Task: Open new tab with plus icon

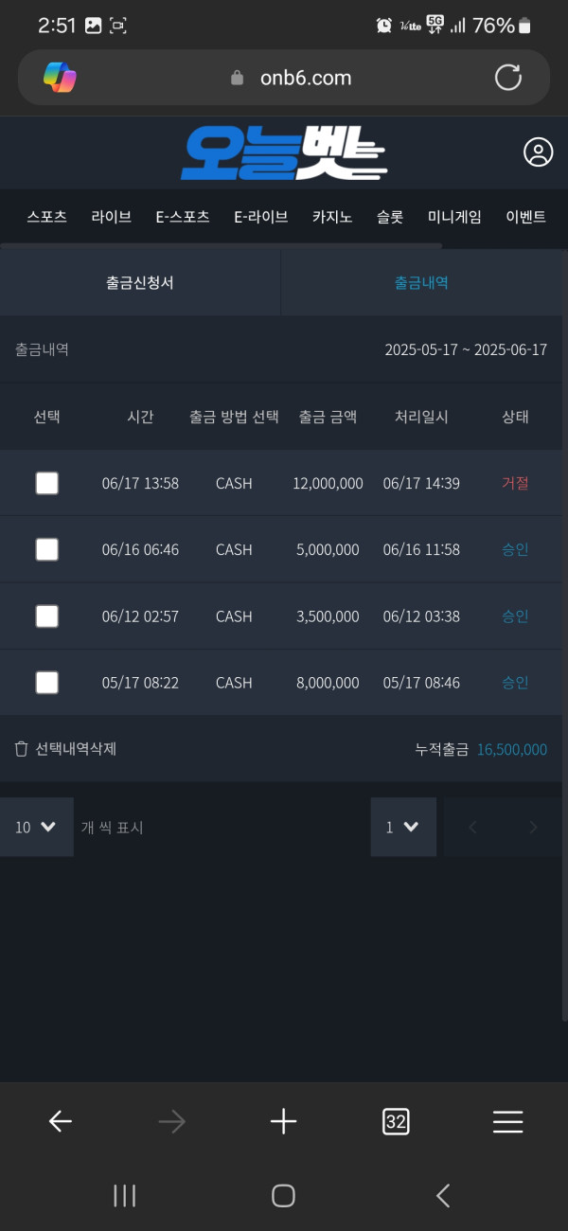Action: click(283, 1122)
